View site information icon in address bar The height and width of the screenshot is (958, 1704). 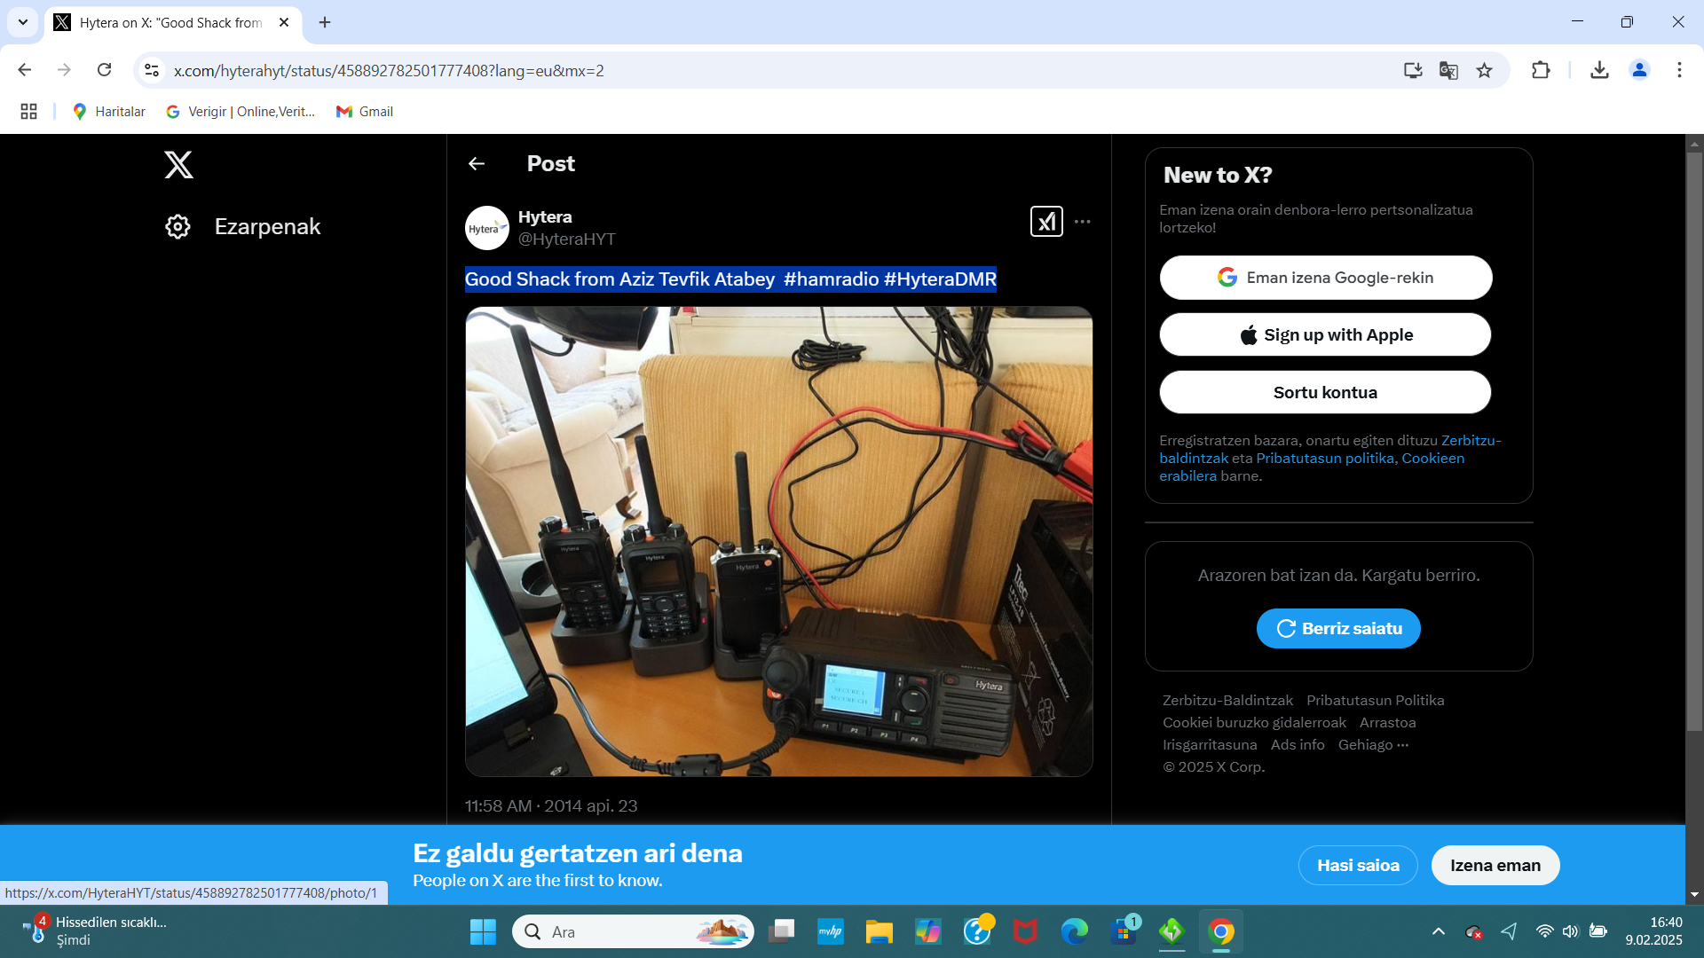tap(152, 70)
